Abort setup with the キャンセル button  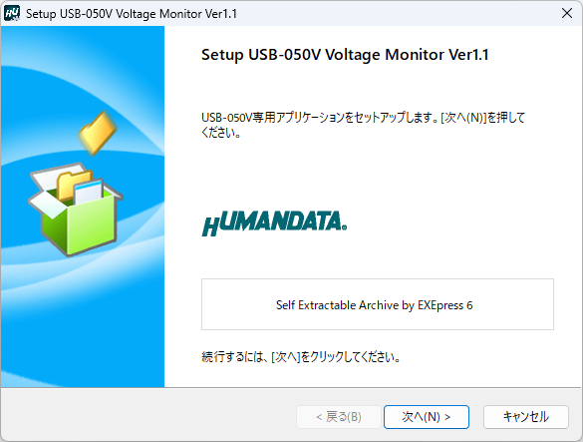(526, 417)
